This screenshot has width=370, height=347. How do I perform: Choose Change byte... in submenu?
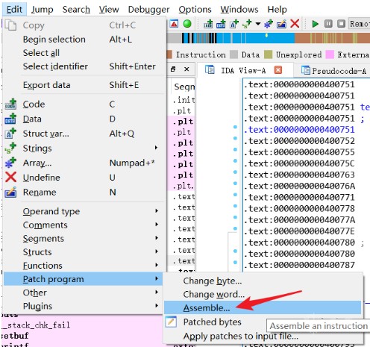[263, 281]
